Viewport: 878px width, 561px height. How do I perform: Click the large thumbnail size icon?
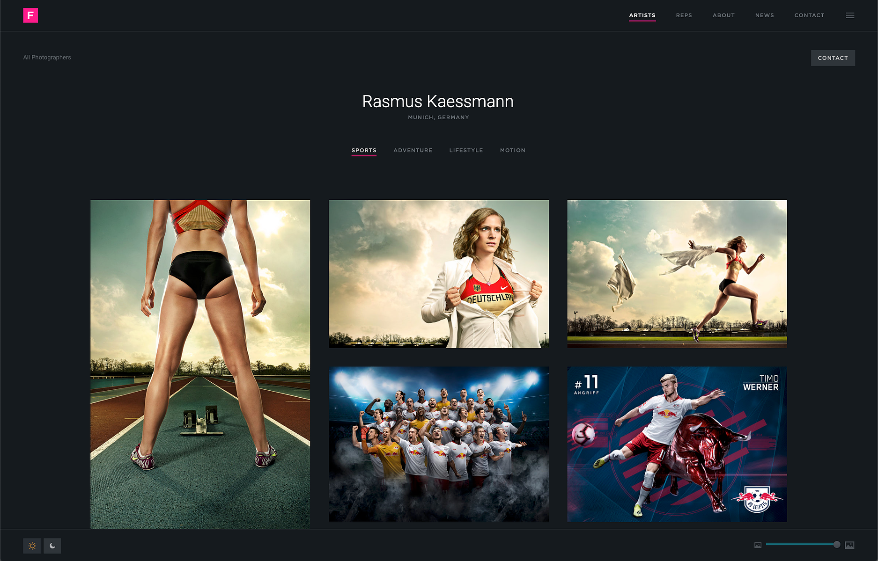849,545
